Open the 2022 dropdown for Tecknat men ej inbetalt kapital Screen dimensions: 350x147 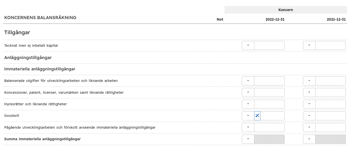point(248,45)
